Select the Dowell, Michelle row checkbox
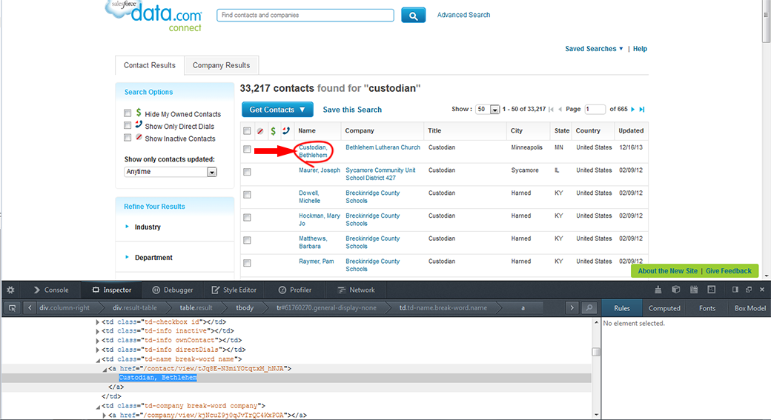Image resolution: width=771 pixels, height=420 pixels. click(x=247, y=195)
